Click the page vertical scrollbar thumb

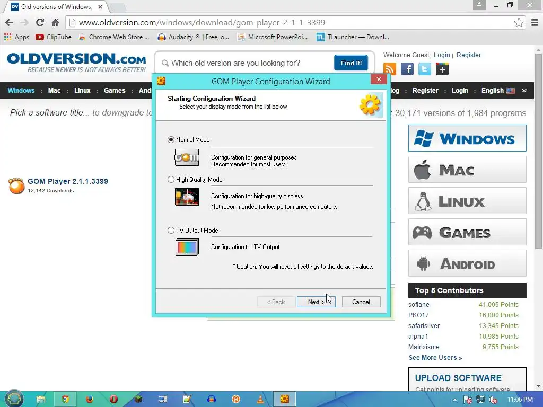(538, 151)
